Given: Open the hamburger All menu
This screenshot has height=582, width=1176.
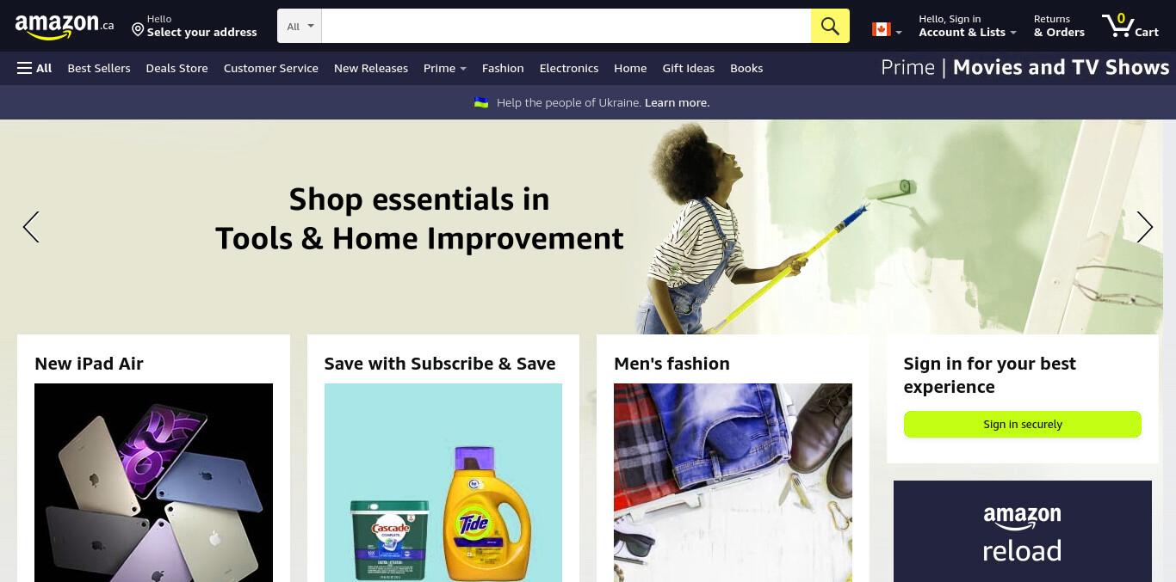Looking at the screenshot, I should [34, 68].
